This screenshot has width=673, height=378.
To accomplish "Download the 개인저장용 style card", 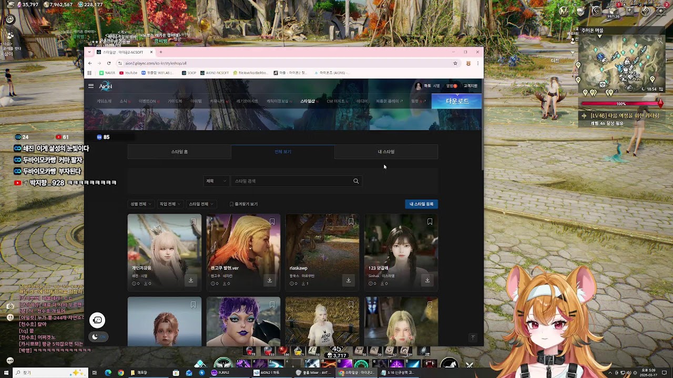I will [191, 280].
